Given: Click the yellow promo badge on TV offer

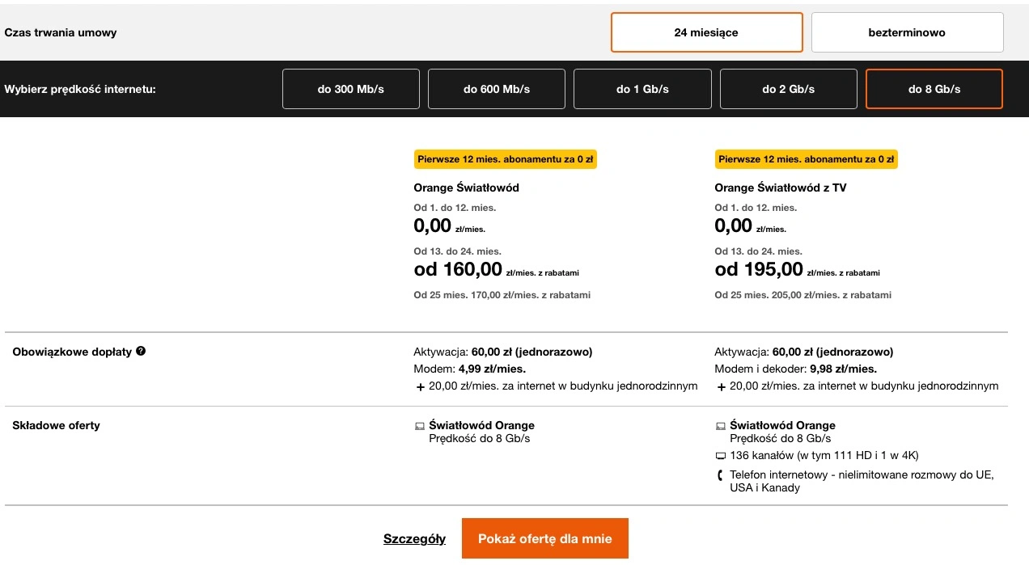Looking at the screenshot, I should click(x=807, y=159).
